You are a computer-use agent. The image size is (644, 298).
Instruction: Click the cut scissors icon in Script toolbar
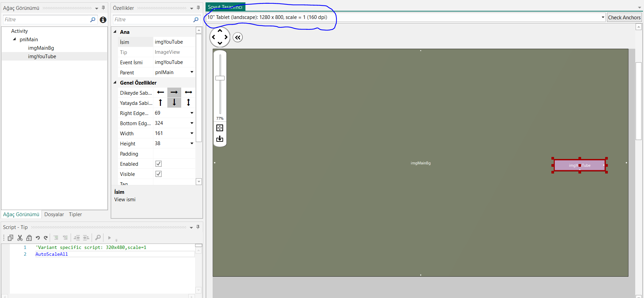(20, 238)
